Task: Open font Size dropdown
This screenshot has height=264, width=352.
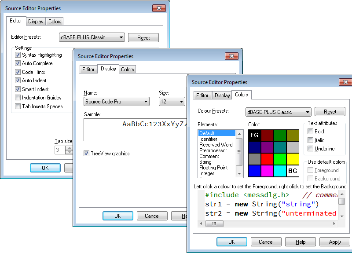Action: pos(172,102)
